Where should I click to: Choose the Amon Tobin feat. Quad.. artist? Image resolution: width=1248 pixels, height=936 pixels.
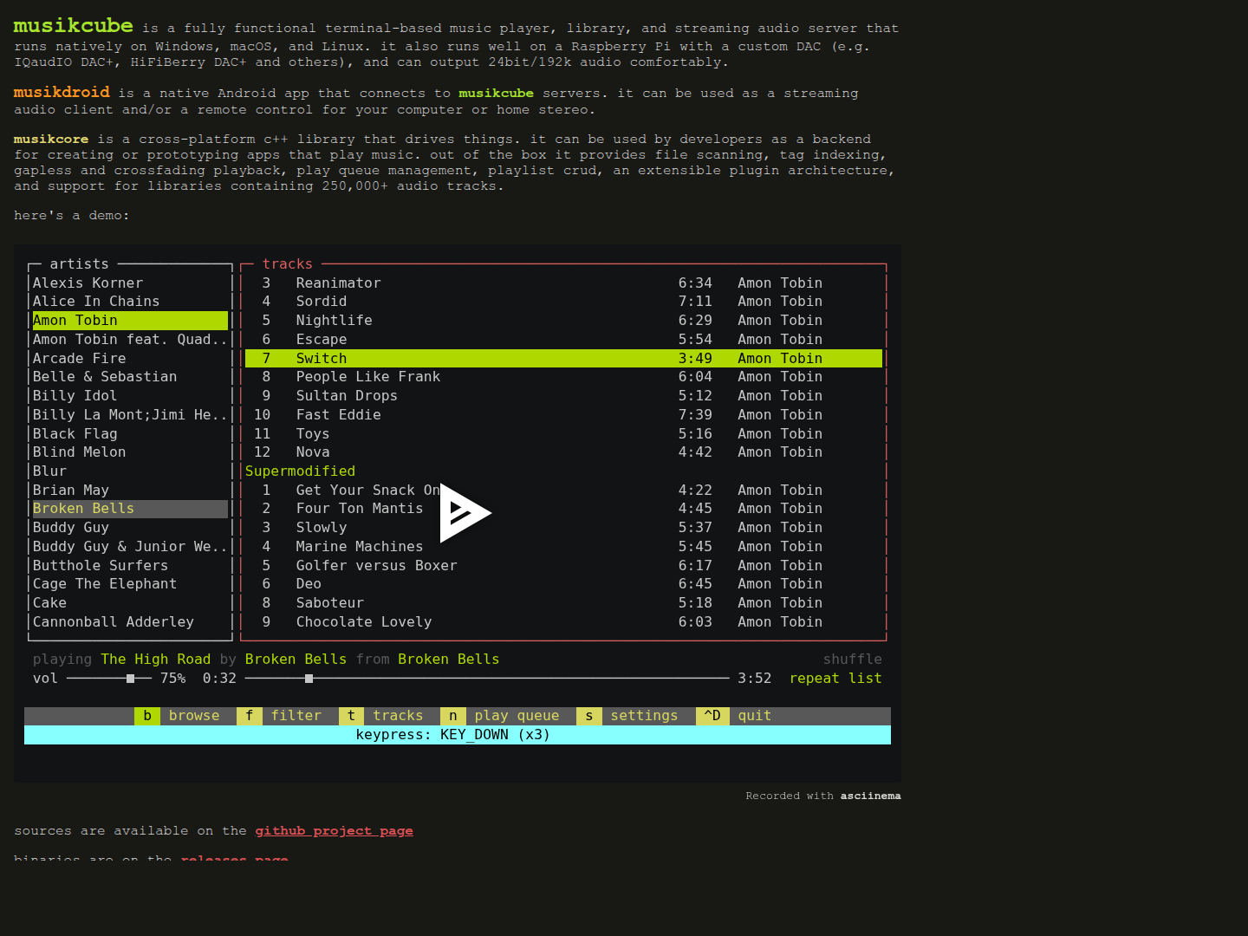pyautogui.click(x=130, y=340)
